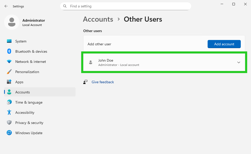Select the System sidebar icon
251x154 pixels.
point(9,41)
